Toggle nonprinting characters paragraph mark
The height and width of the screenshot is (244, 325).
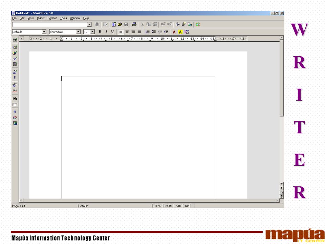pos(15,112)
